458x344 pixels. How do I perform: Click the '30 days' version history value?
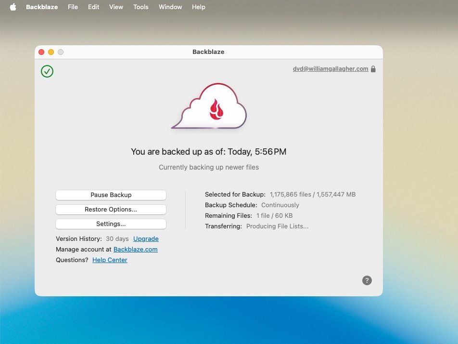click(117, 238)
